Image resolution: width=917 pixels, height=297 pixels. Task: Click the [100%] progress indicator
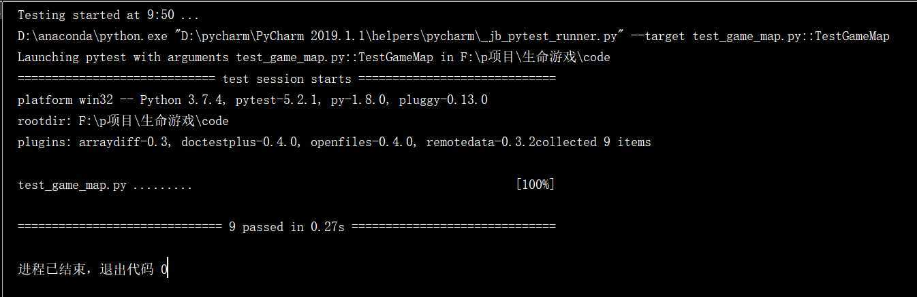click(x=535, y=185)
